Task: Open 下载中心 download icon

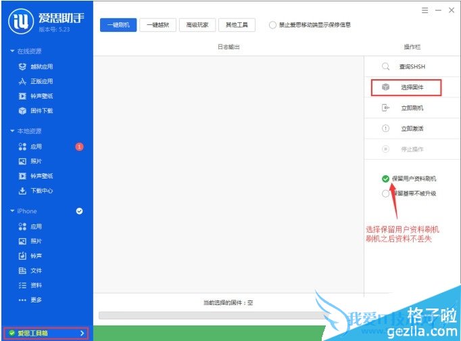Action: [x=22, y=191]
